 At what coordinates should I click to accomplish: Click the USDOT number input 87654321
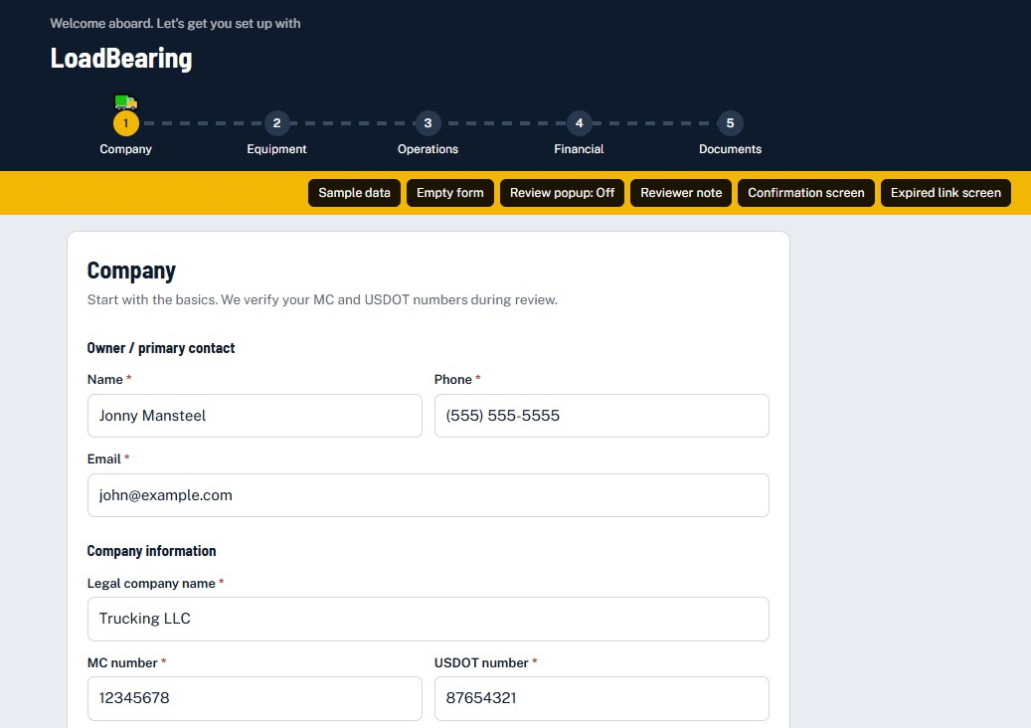(x=601, y=698)
